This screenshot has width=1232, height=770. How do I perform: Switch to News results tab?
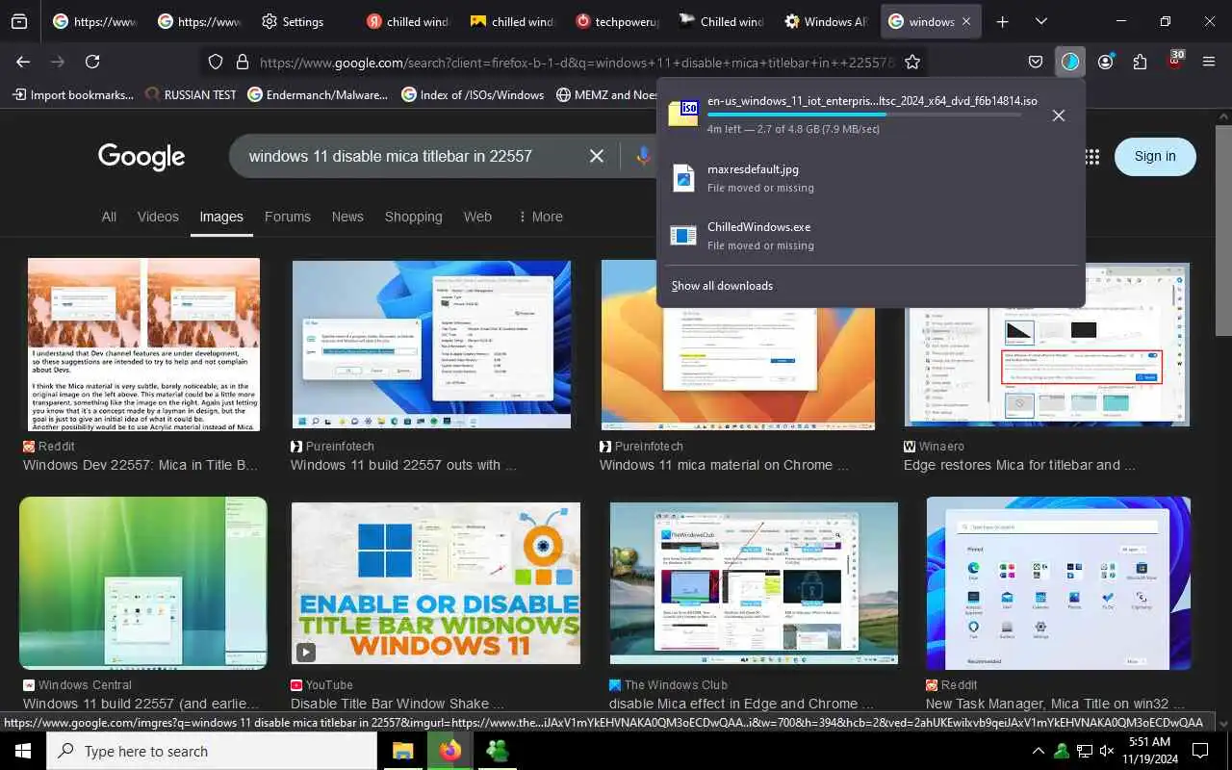[347, 217]
